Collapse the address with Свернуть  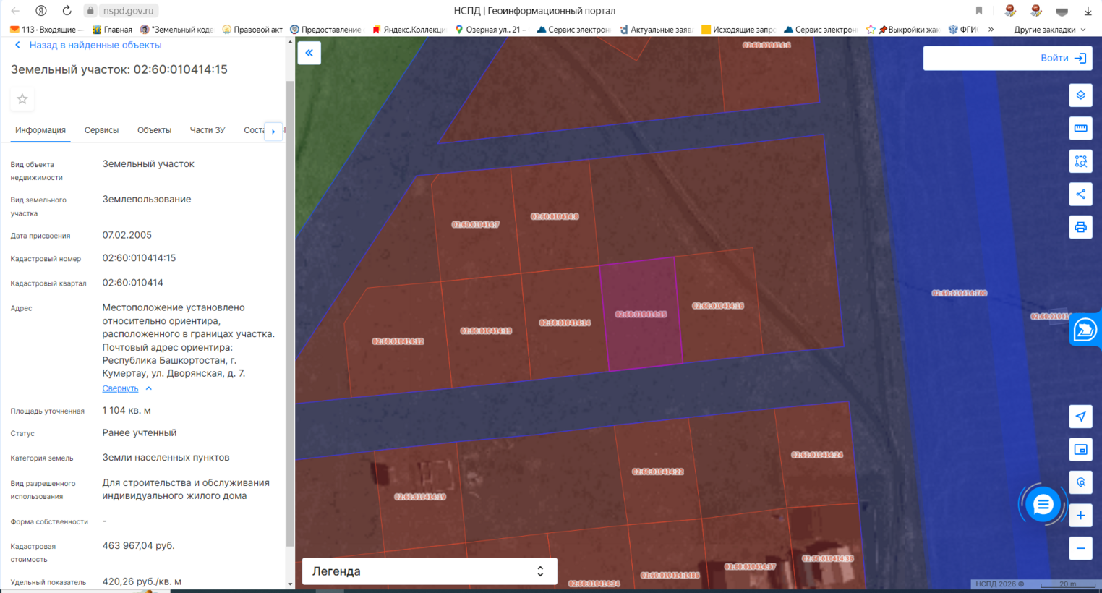120,388
